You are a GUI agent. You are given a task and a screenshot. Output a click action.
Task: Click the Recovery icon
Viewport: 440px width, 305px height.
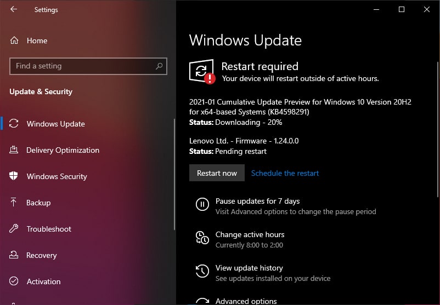14,255
